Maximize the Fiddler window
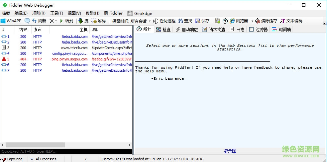327x162 pixels. (304, 5)
